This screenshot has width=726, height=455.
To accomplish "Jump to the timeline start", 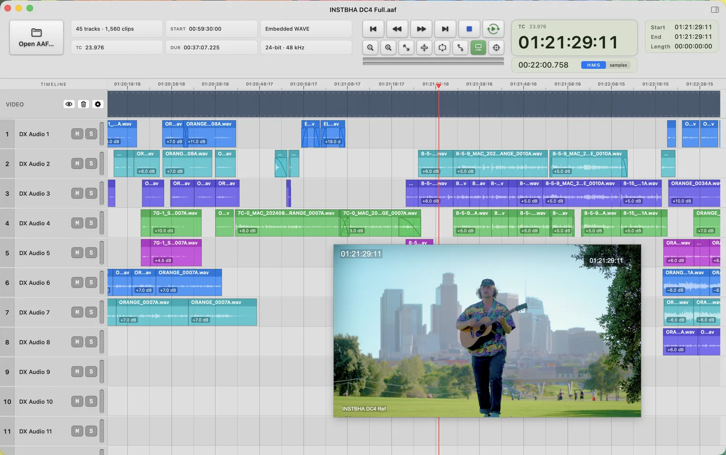I will pos(373,29).
